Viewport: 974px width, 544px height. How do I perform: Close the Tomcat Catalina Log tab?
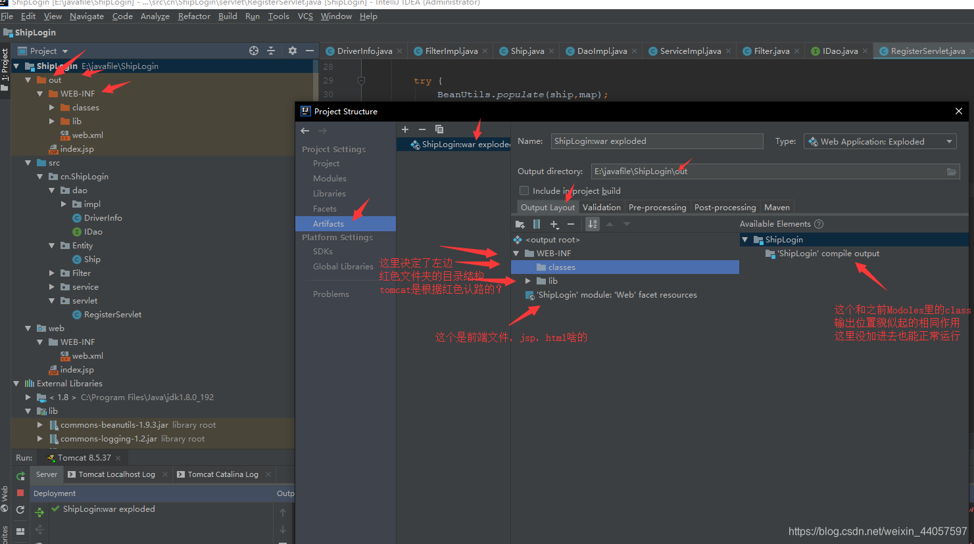click(268, 474)
